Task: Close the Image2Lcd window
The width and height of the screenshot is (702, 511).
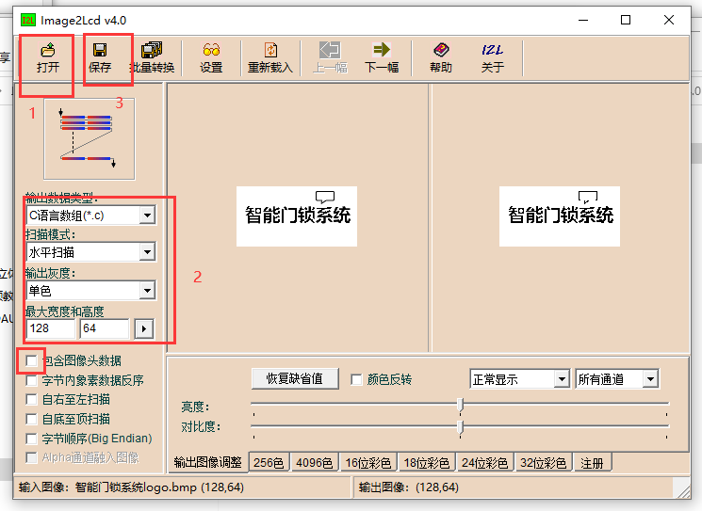Action: coord(669,20)
